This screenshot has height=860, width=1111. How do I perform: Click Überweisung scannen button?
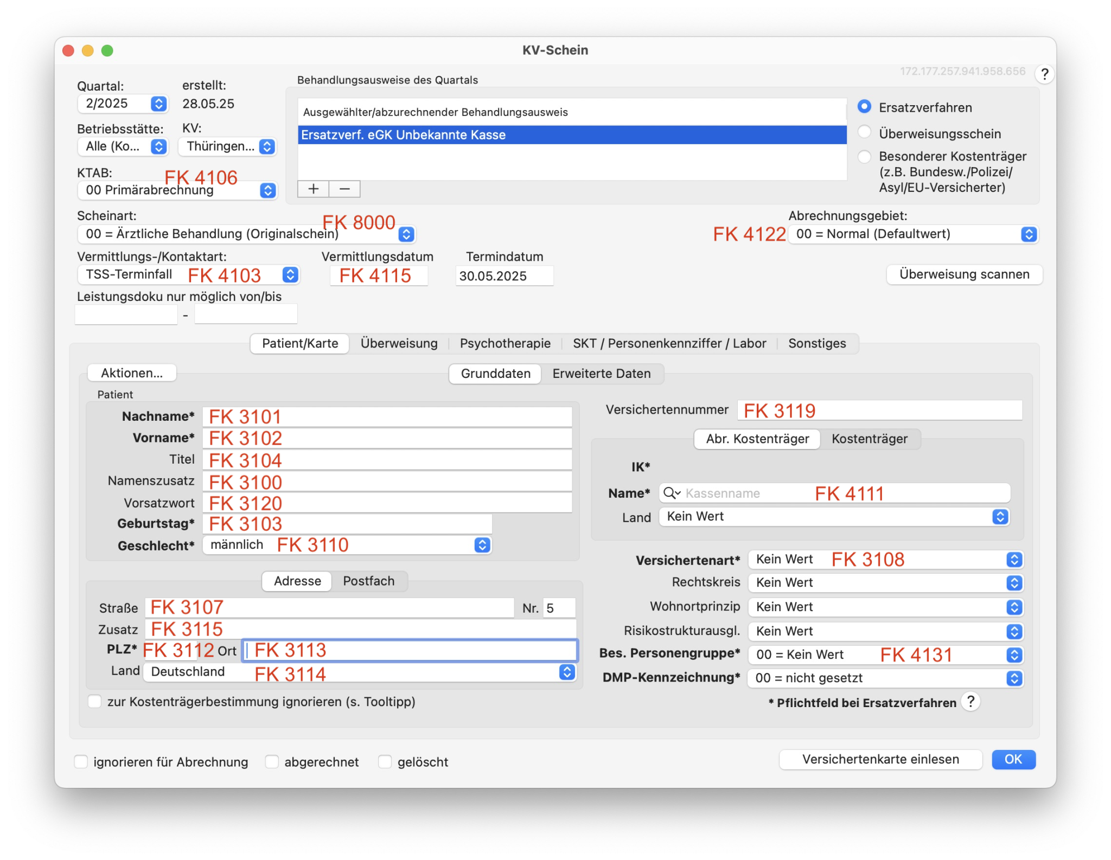(x=965, y=274)
